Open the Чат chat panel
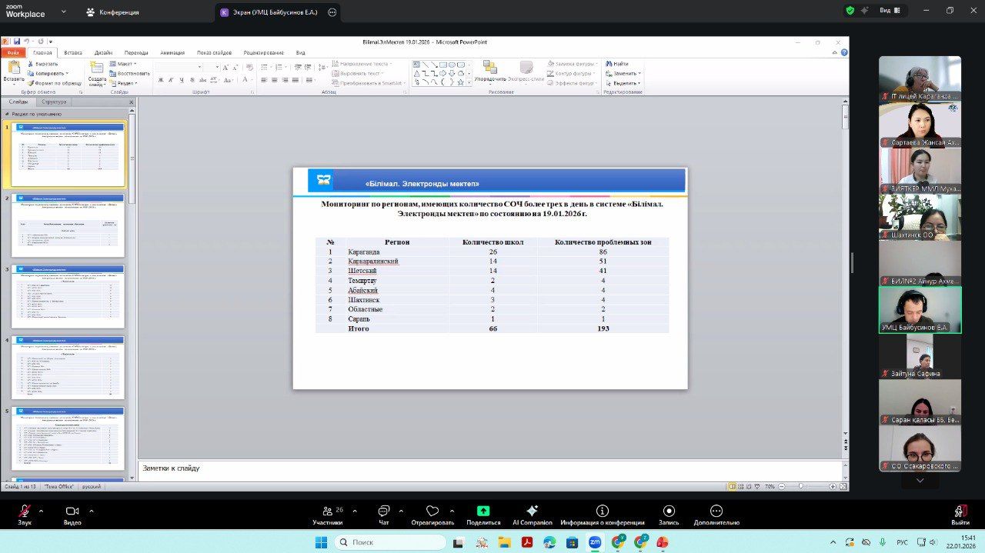Screen dimensions: 985x553 [x=383, y=512]
